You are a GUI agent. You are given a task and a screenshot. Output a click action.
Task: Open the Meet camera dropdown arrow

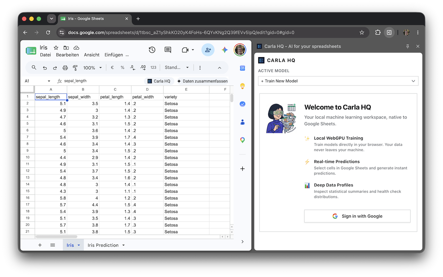point(193,50)
